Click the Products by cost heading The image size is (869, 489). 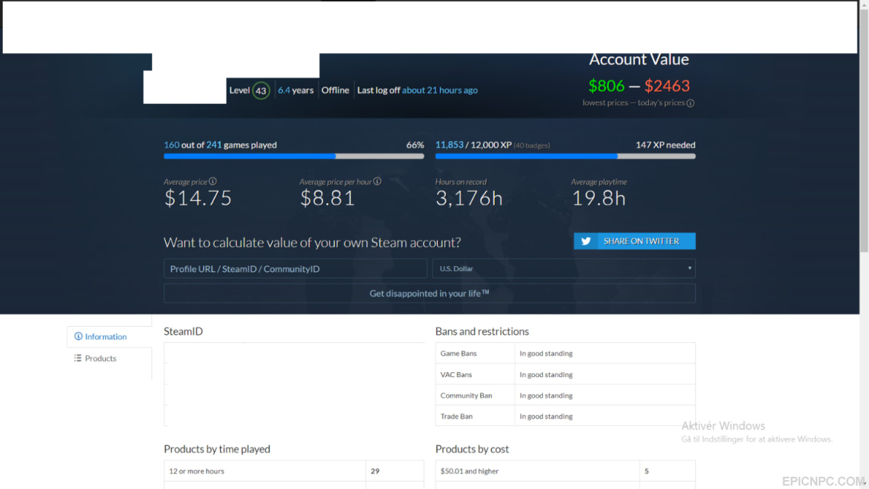coord(472,449)
